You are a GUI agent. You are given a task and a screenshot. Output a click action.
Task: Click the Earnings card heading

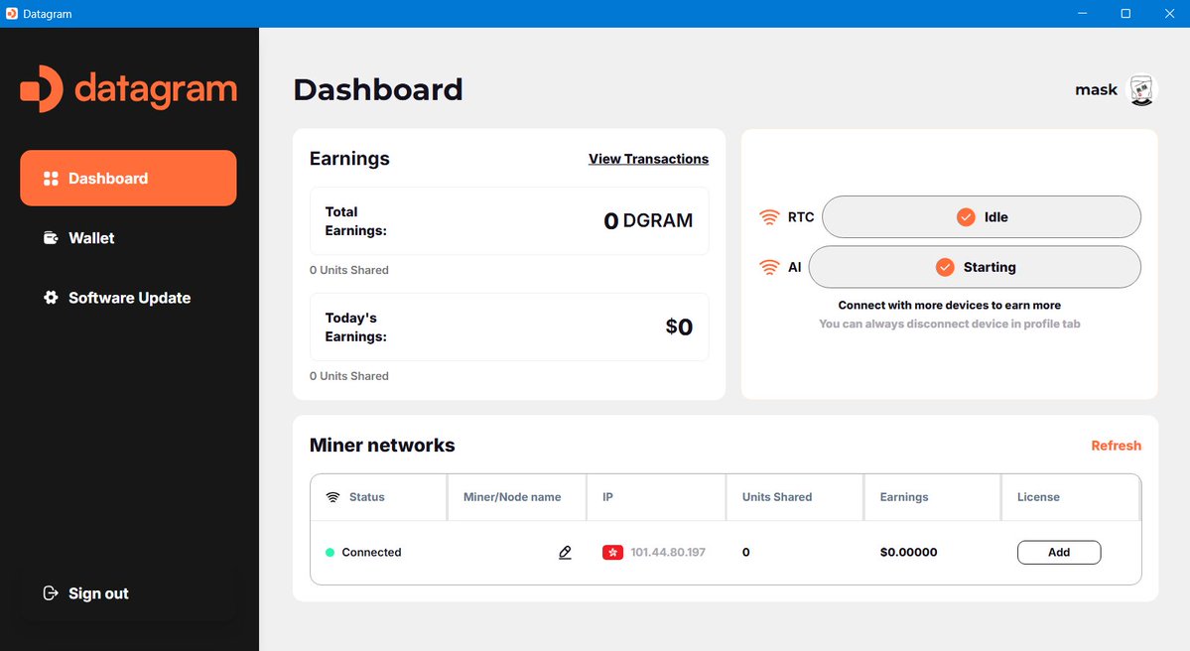pos(349,159)
